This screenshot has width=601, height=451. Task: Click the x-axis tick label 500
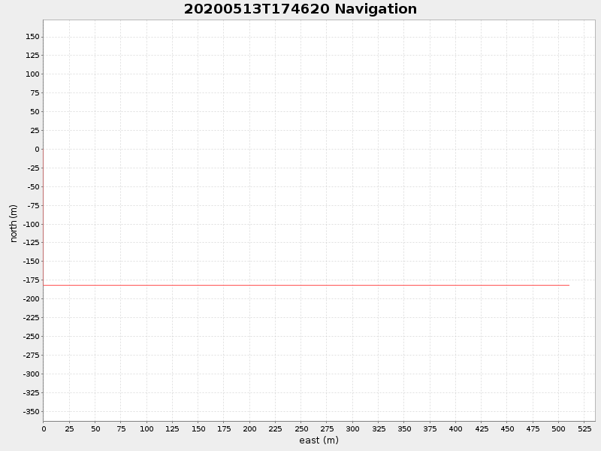pos(558,429)
